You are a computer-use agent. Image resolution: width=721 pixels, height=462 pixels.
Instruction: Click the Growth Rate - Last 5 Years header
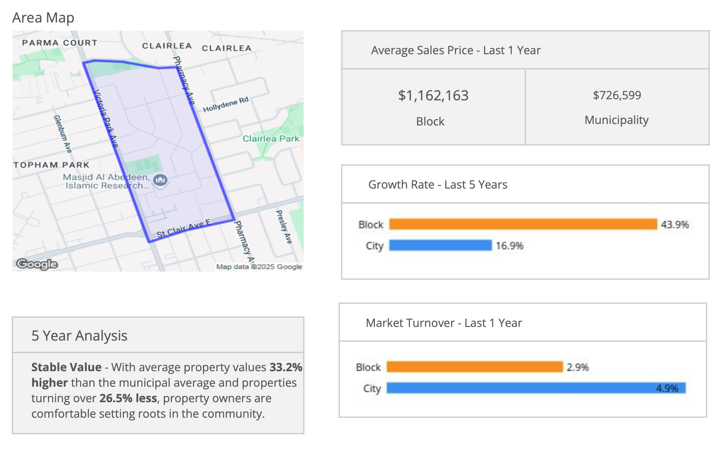point(438,185)
